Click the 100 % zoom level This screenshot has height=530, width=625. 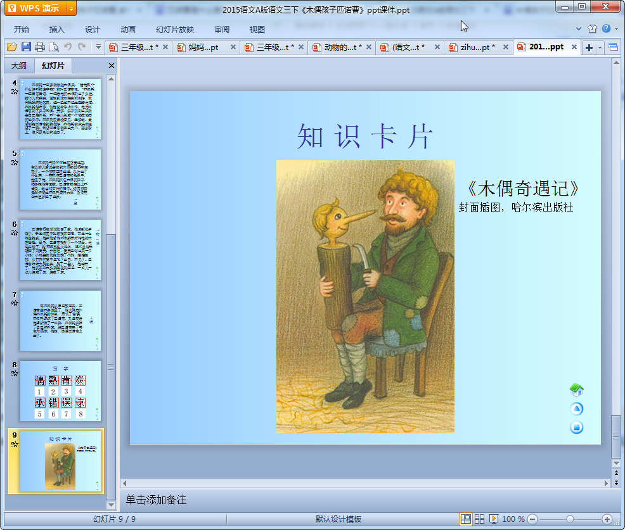click(x=513, y=519)
